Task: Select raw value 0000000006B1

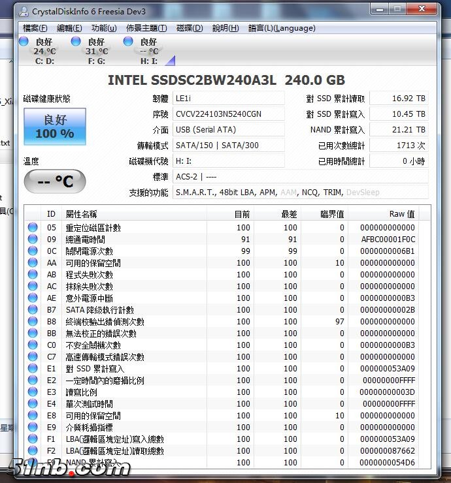Action: 388,251
